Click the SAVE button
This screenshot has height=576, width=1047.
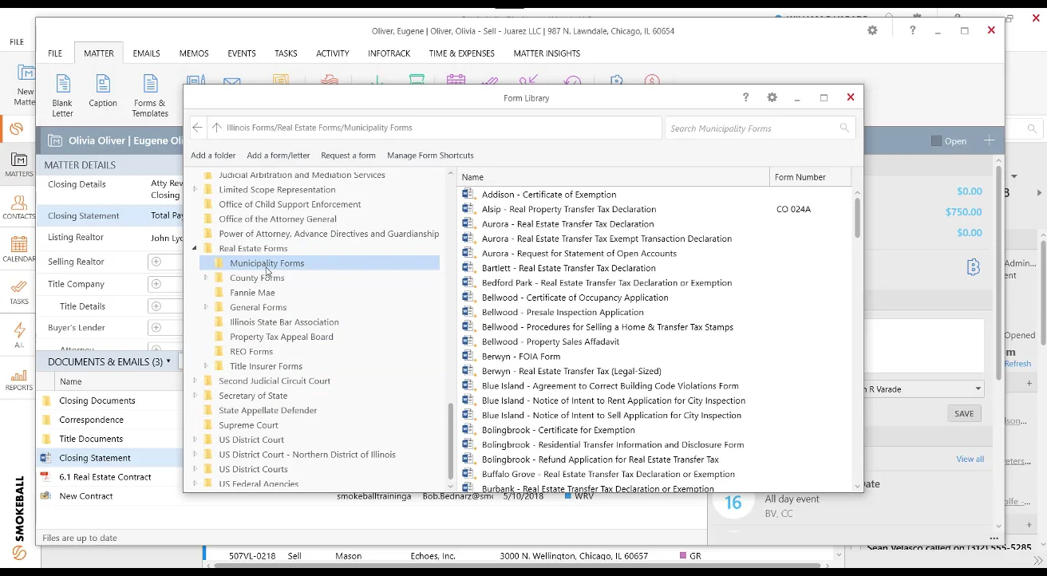tap(964, 413)
